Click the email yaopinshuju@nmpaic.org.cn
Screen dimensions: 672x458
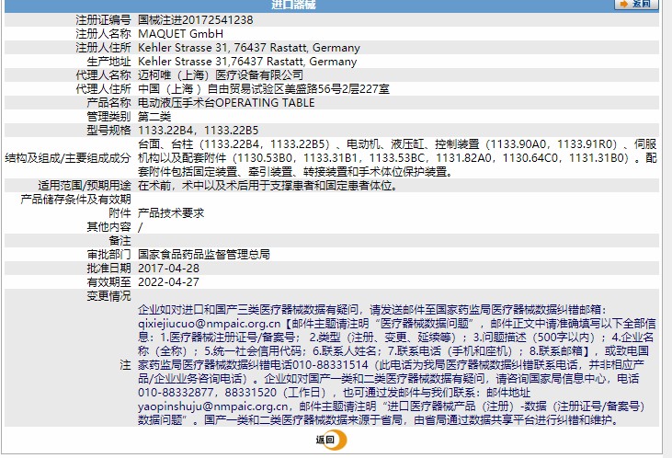pyautogui.click(x=213, y=406)
